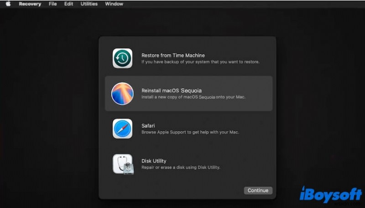Open the Edit menu
The width and height of the screenshot is (365, 208).
click(69, 4)
